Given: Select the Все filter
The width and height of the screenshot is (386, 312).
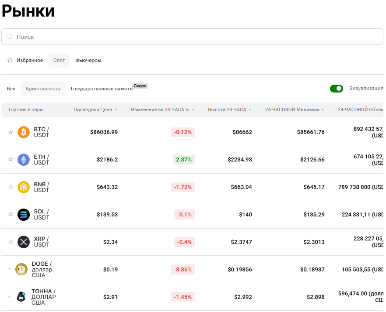Looking at the screenshot, I should tap(11, 89).
